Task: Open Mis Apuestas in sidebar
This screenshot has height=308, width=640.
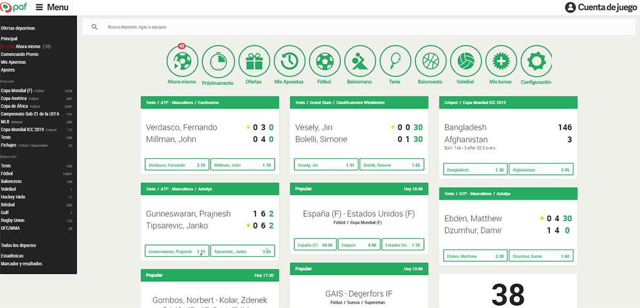Action: tap(13, 62)
